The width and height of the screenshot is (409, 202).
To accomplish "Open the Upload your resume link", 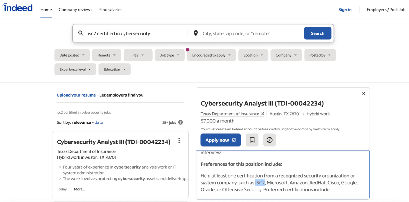I will (x=76, y=95).
